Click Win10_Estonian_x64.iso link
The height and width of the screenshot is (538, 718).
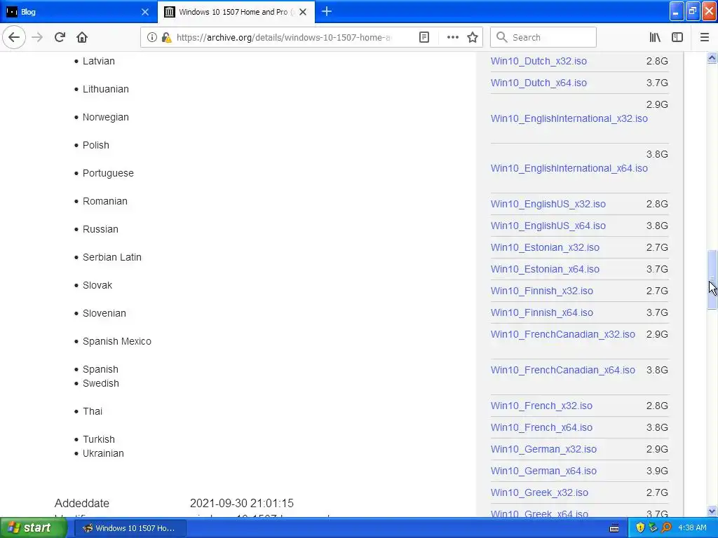tap(545, 269)
